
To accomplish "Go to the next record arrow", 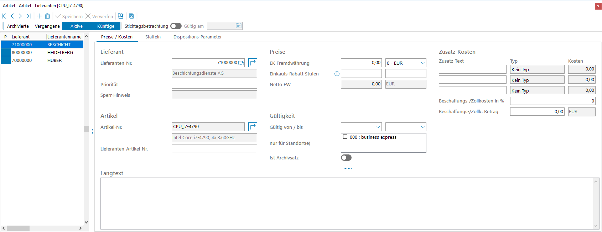I will [20, 16].
